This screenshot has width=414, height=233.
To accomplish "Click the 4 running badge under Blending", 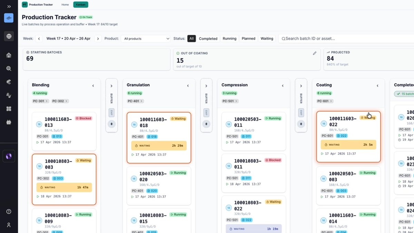I will pos(40,93).
